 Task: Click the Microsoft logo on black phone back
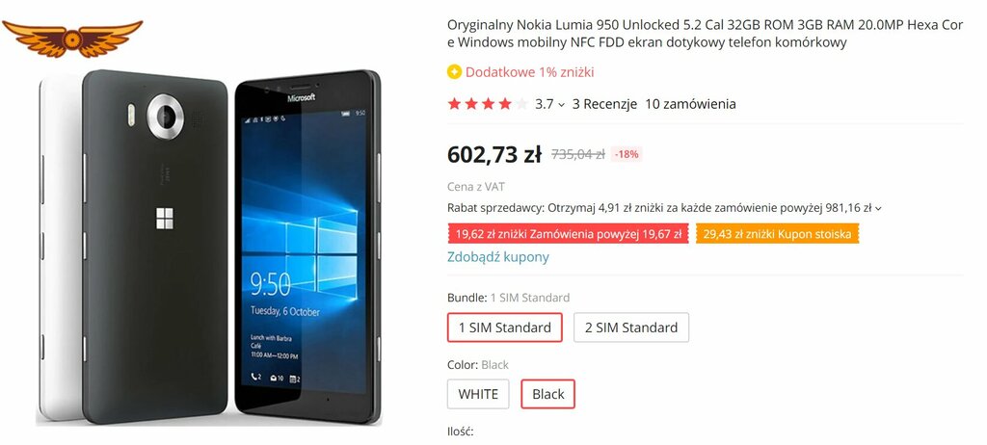click(164, 219)
